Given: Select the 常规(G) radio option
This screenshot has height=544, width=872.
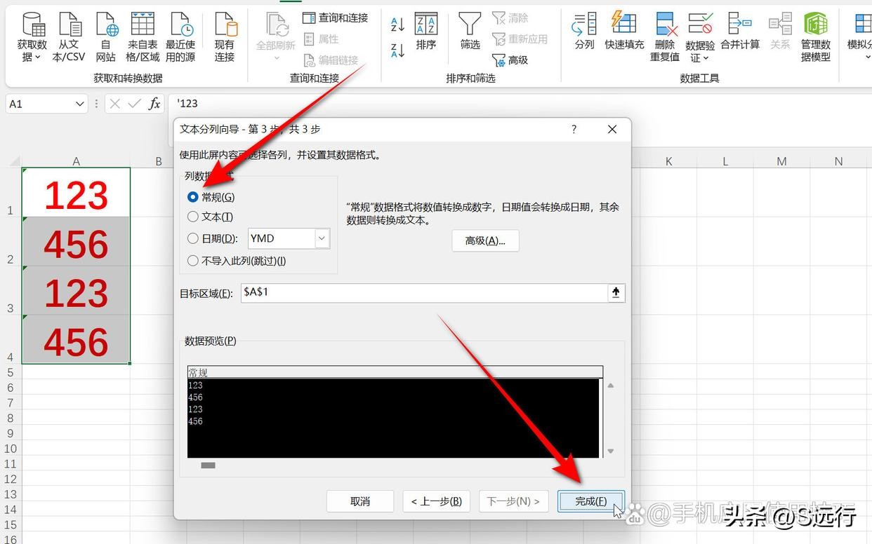Looking at the screenshot, I should [x=211, y=197].
